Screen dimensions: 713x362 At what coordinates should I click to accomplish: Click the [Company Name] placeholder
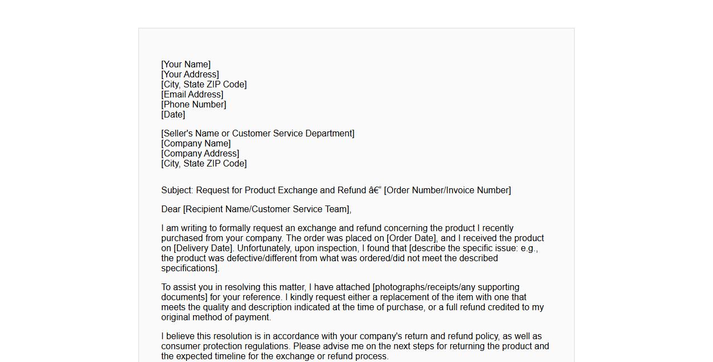[196, 144]
